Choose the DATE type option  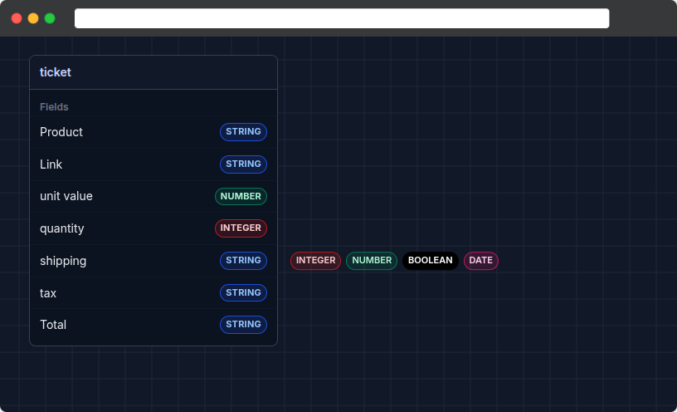[481, 261]
